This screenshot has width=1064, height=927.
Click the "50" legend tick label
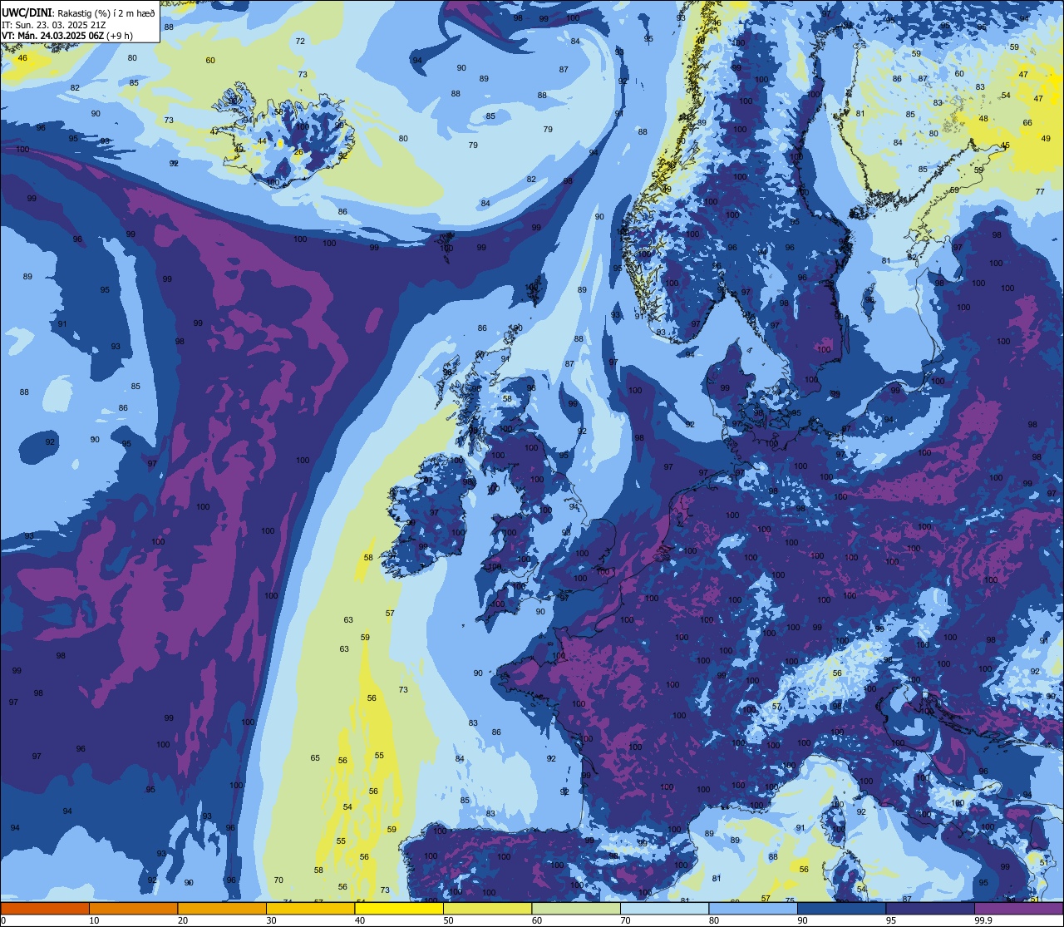(448, 920)
